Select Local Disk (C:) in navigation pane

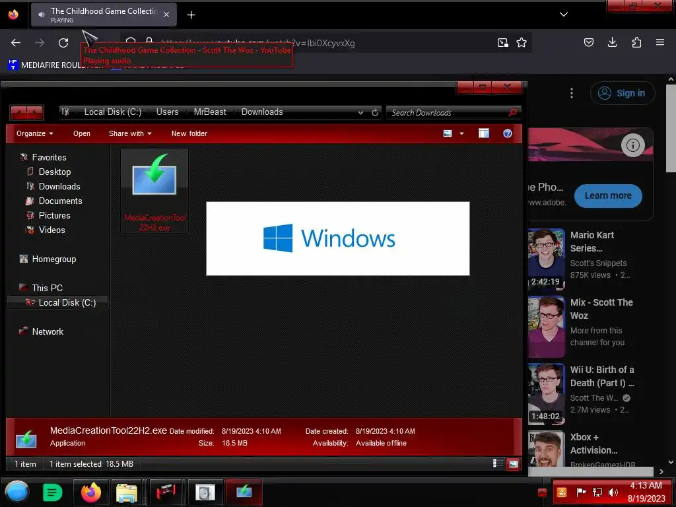pos(57,302)
